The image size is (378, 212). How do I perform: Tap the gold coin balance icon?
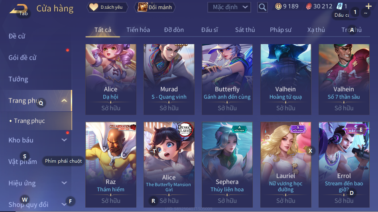coord(278,6)
